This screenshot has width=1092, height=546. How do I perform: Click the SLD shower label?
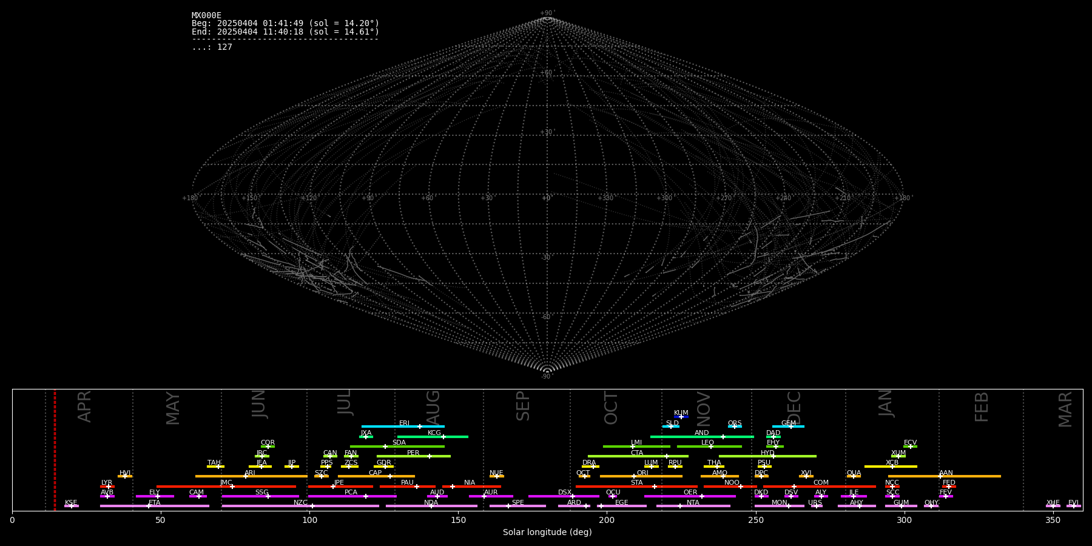click(672, 423)
